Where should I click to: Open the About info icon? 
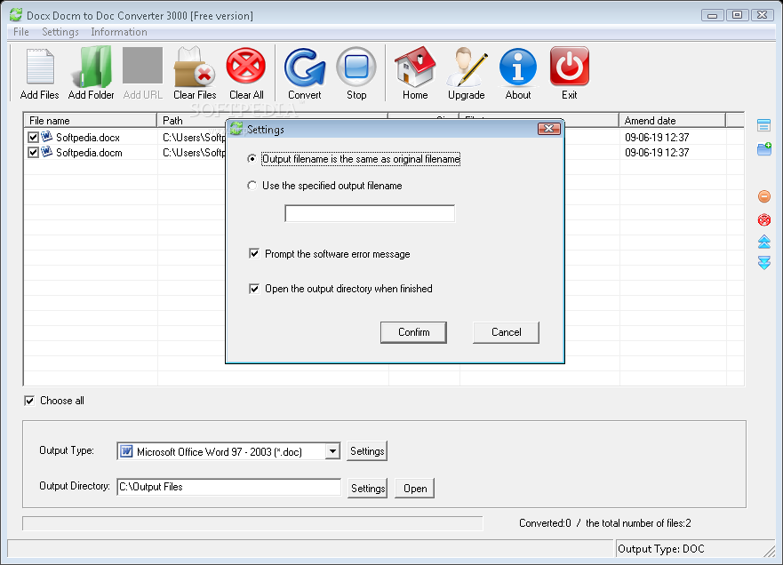pyautogui.click(x=518, y=67)
